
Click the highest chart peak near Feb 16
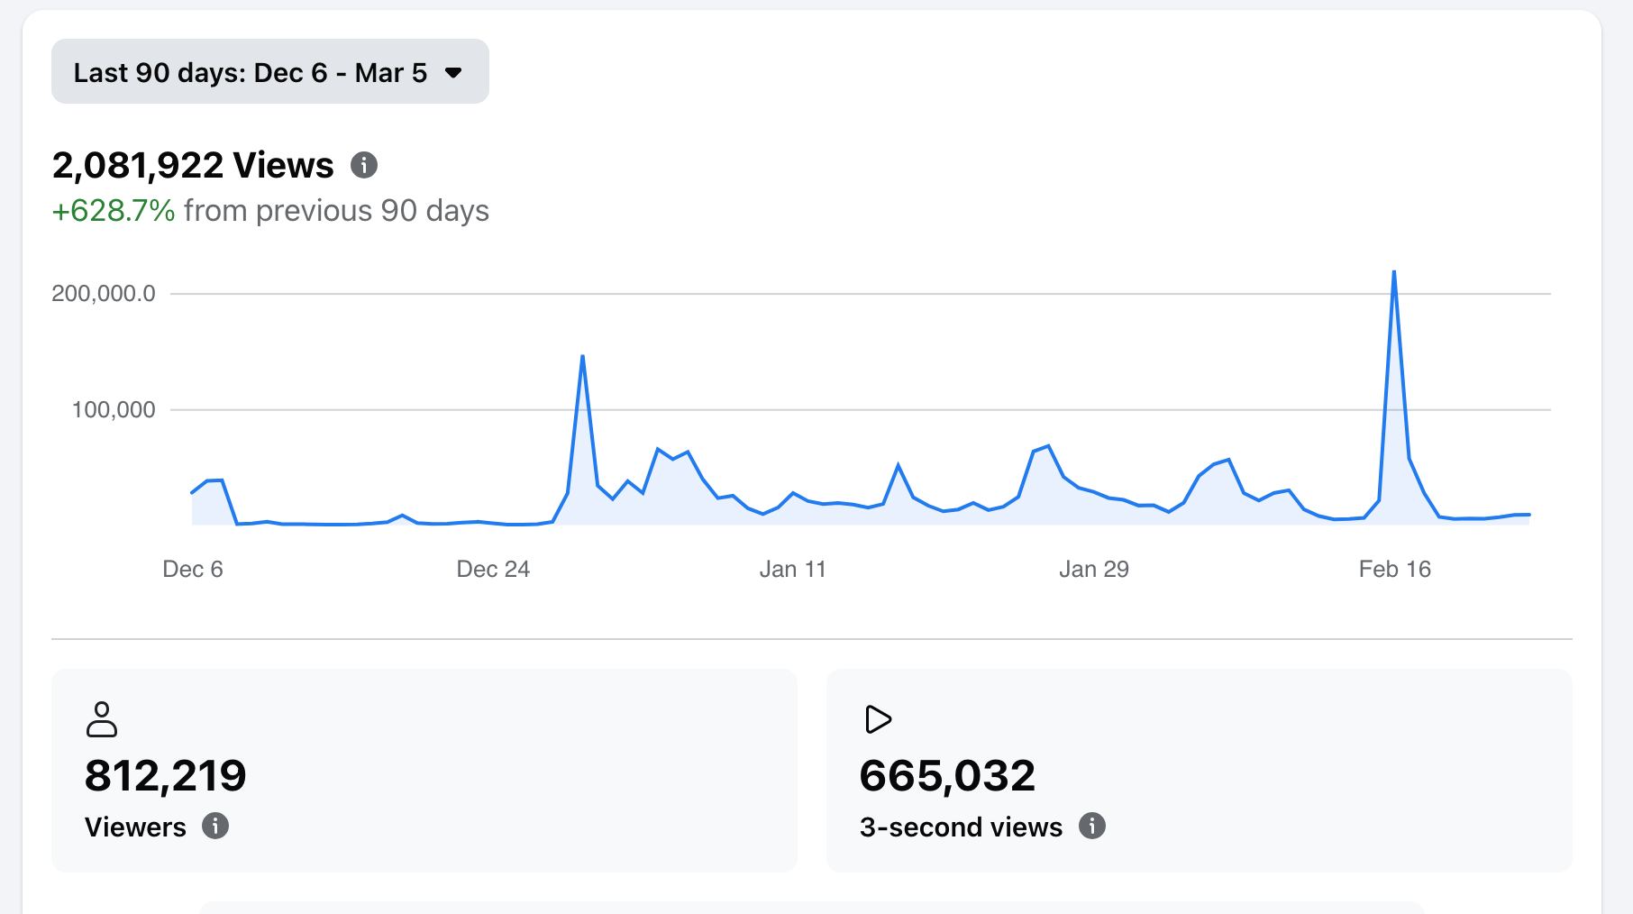click(1394, 272)
